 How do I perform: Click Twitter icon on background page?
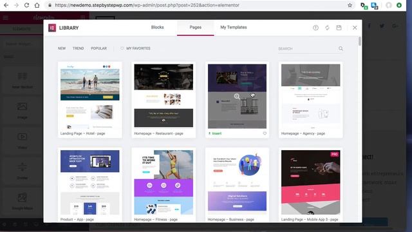382,26
